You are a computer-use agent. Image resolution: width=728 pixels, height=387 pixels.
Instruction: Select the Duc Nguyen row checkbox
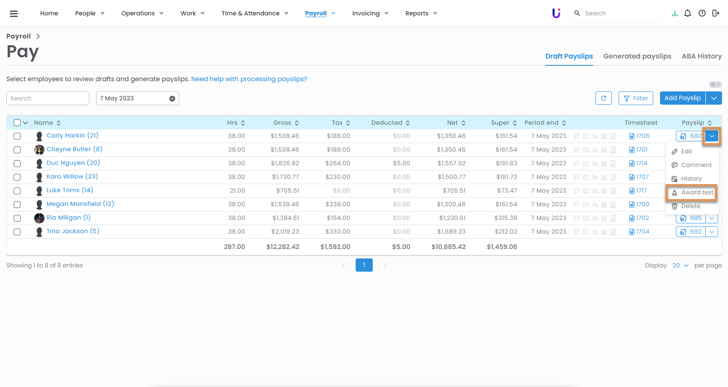[x=17, y=164]
